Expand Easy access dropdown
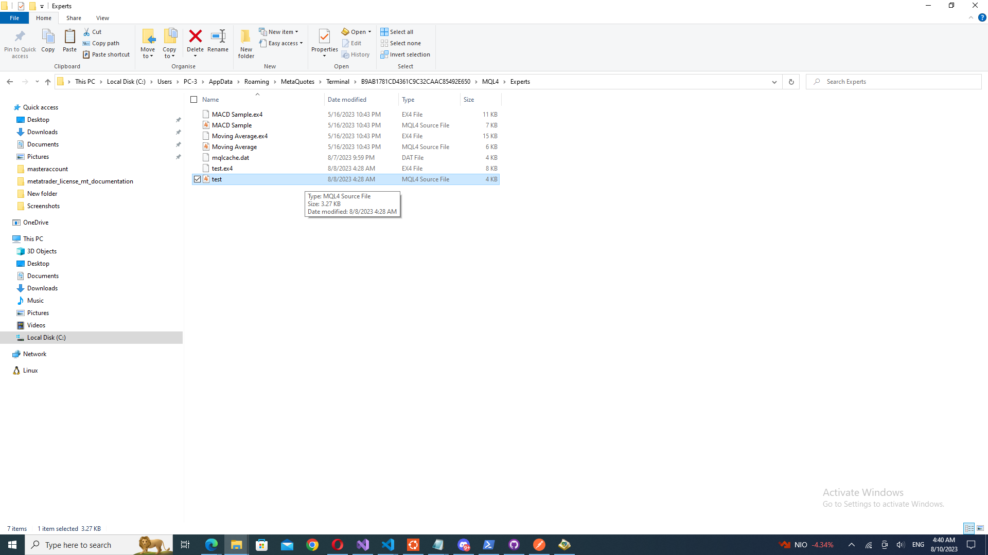The image size is (988, 555). click(300, 43)
